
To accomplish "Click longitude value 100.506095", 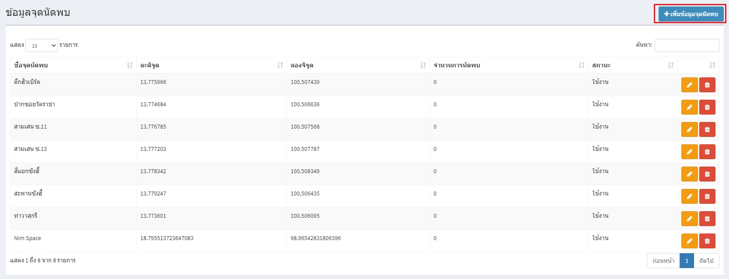I will [x=305, y=216].
